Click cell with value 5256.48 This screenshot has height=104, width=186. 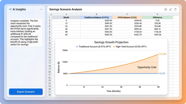coord(127,23)
